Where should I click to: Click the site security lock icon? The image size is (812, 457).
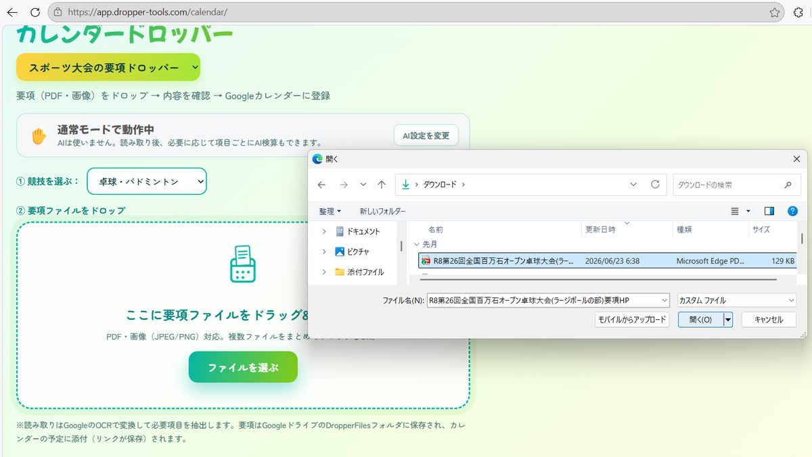58,12
